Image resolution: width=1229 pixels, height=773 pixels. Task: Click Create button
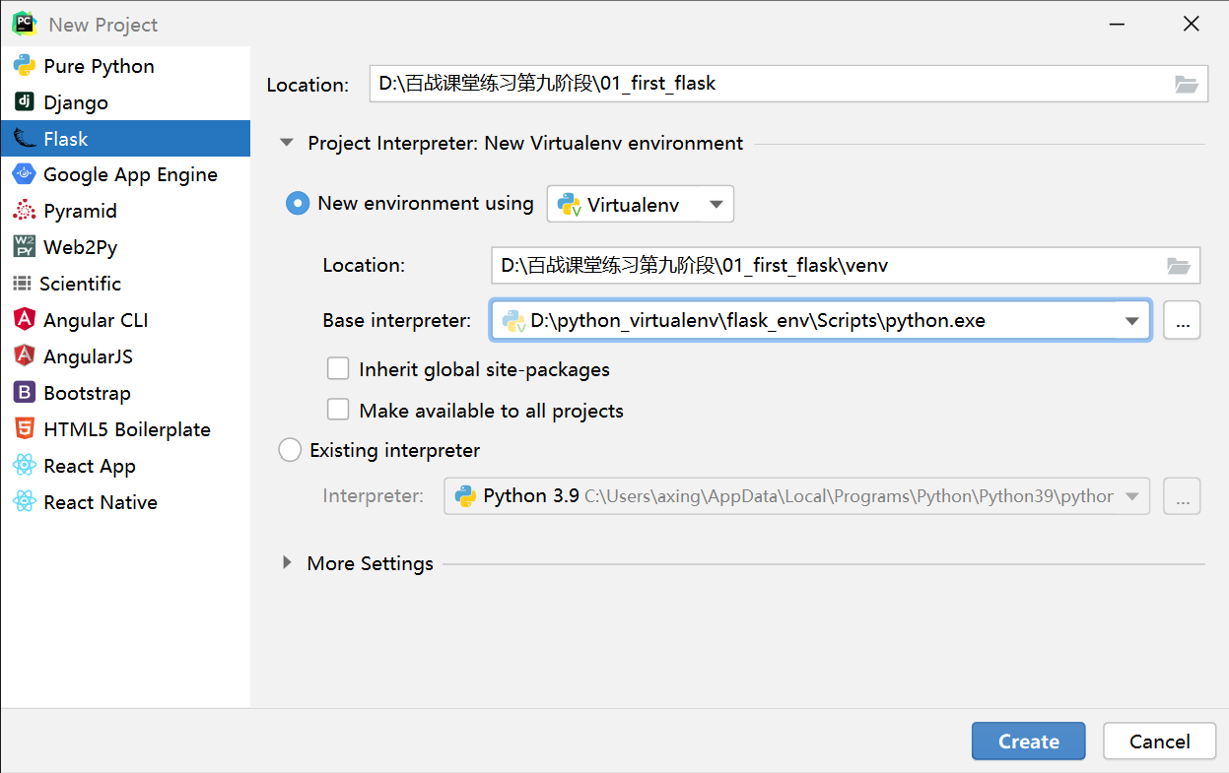point(1028,741)
